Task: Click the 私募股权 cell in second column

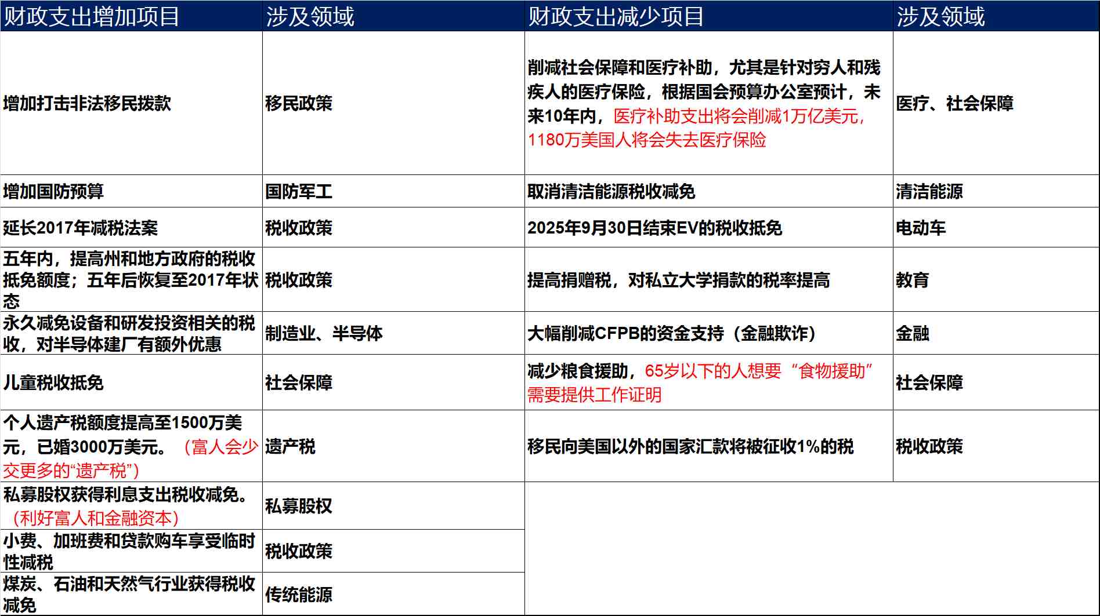Action: click(x=299, y=506)
